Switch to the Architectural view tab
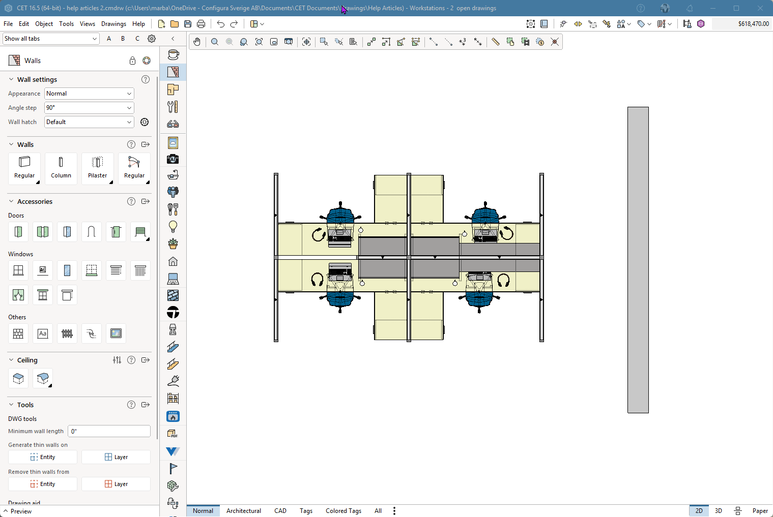 point(244,511)
